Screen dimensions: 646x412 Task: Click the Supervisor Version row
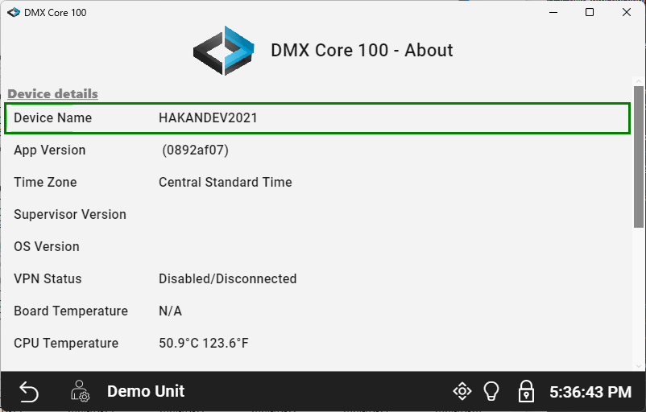pyautogui.click(x=317, y=215)
